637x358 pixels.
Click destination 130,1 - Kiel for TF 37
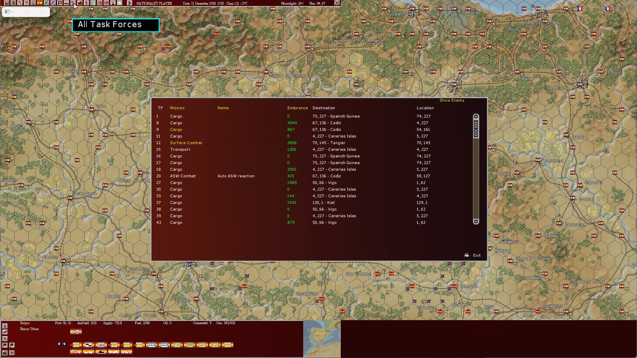[x=323, y=203]
